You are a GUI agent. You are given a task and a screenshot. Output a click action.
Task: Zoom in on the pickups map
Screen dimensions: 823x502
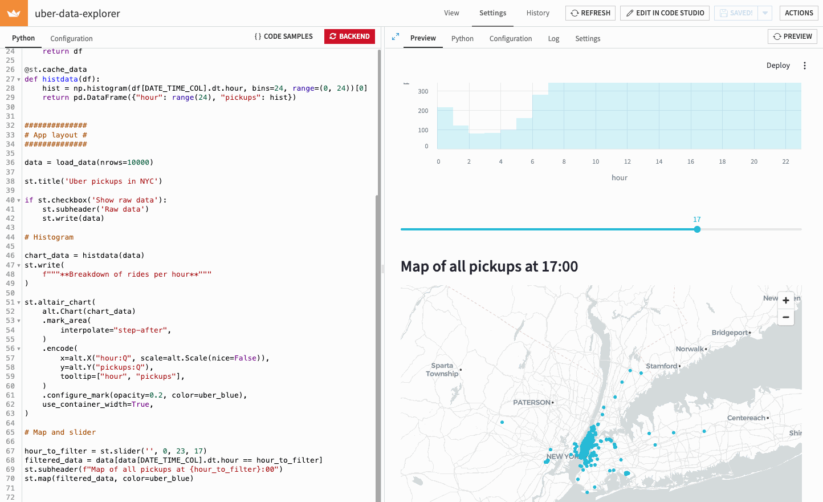(786, 300)
